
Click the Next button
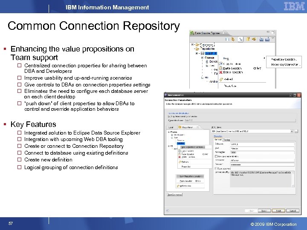tap(264, 211)
